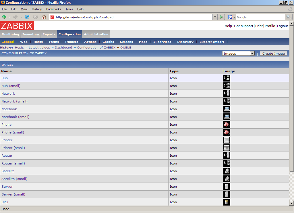Click the Server (small) image icon

click(227, 194)
